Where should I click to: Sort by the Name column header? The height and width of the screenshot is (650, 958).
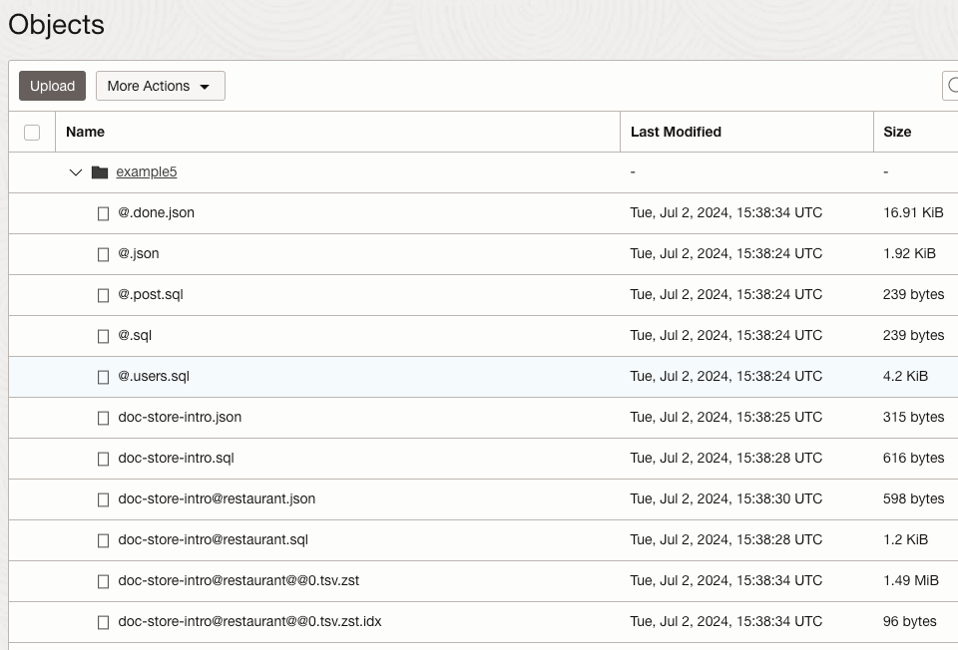click(x=85, y=132)
